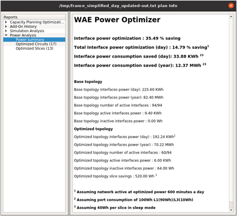Click Optimized topology interfaces power (day) line
237x216 pixels.
(x=125, y=137)
